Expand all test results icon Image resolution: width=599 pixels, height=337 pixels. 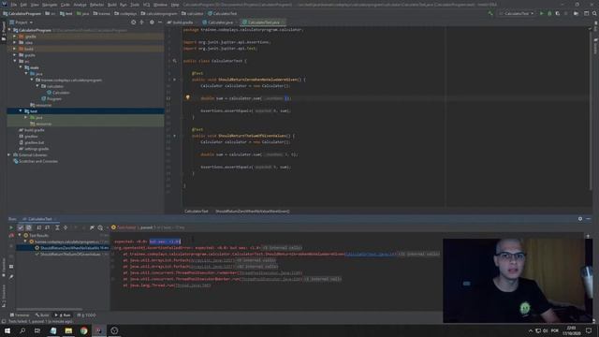coord(57,227)
